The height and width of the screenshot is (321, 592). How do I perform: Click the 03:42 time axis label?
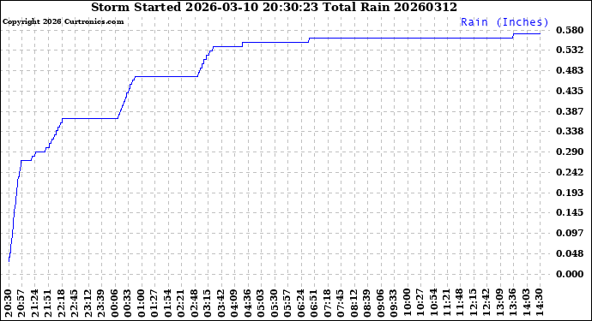pyautogui.click(x=220, y=303)
